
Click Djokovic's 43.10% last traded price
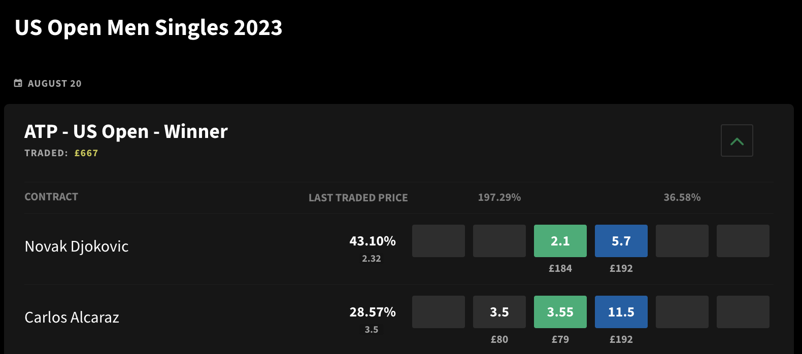[x=373, y=241]
